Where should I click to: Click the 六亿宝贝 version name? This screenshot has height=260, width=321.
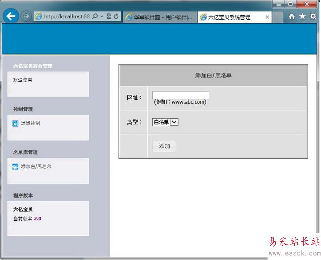click(x=23, y=209)
